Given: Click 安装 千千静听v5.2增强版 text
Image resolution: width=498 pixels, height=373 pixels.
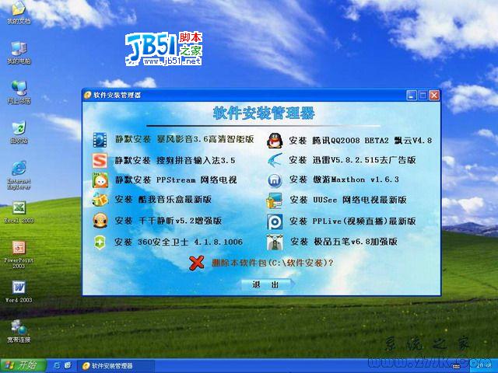Looking at the screenshot, I should pos(168,221).
